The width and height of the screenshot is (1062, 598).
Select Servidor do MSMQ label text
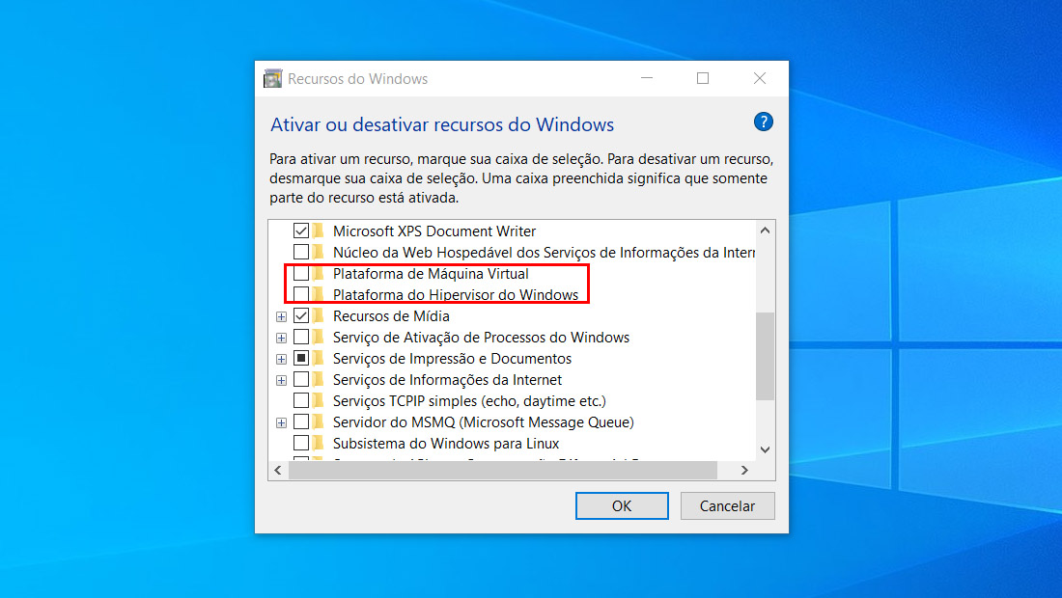(x=484, y=422)
